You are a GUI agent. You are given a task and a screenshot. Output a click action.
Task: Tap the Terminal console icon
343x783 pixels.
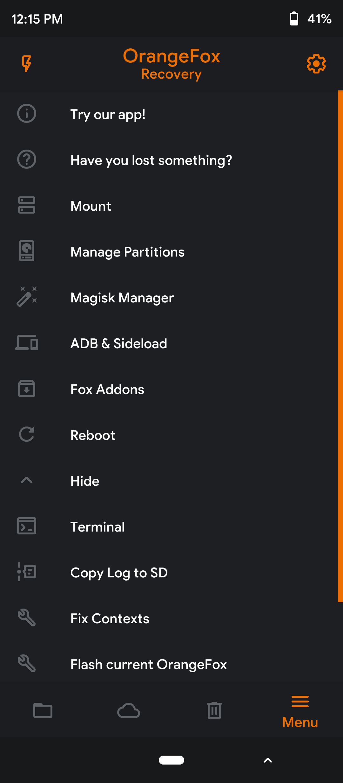point(27,526)
